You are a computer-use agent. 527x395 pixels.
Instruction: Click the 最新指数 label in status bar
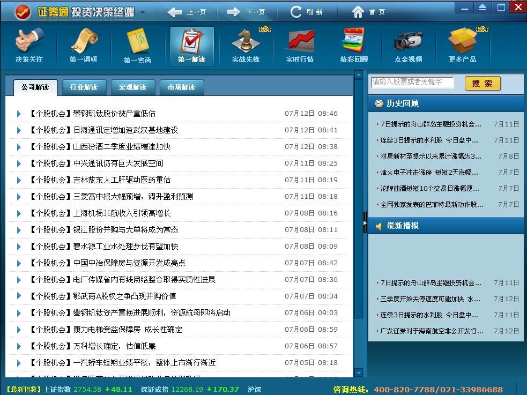click(x=24, y=390)
